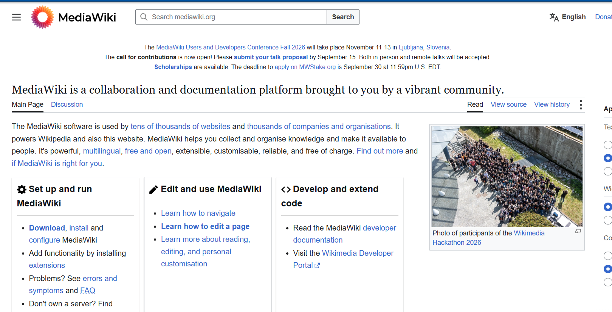Click the enlarge icon under the hackathon photo
612x312 pixels.
coord(578,231)
